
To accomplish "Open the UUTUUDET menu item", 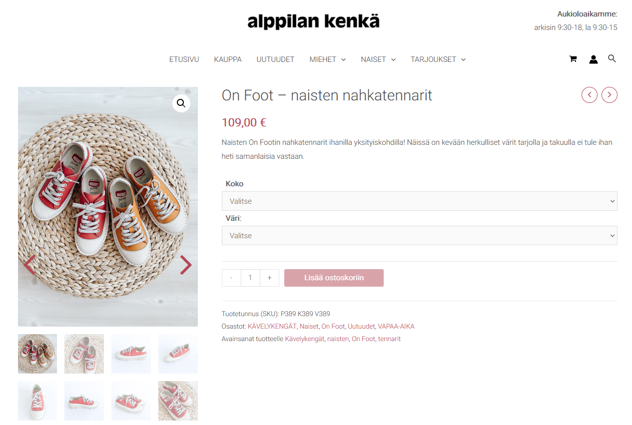I will click(275, 59).
